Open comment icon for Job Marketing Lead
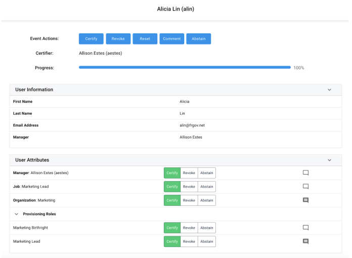352x258 pixels. 305,186
